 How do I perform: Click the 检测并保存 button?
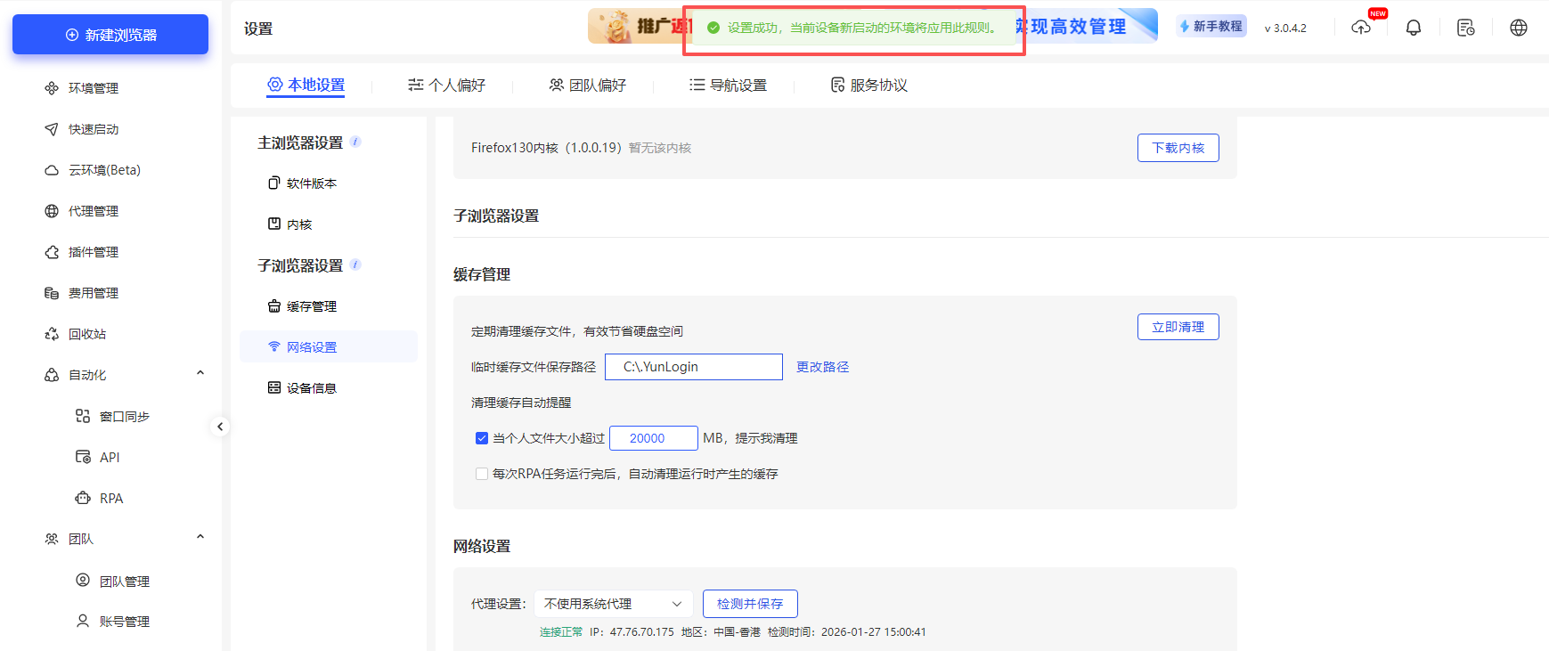(750, 604)
